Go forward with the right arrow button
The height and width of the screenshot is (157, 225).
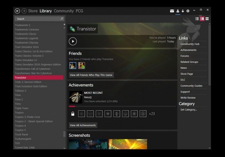(24, 11)
